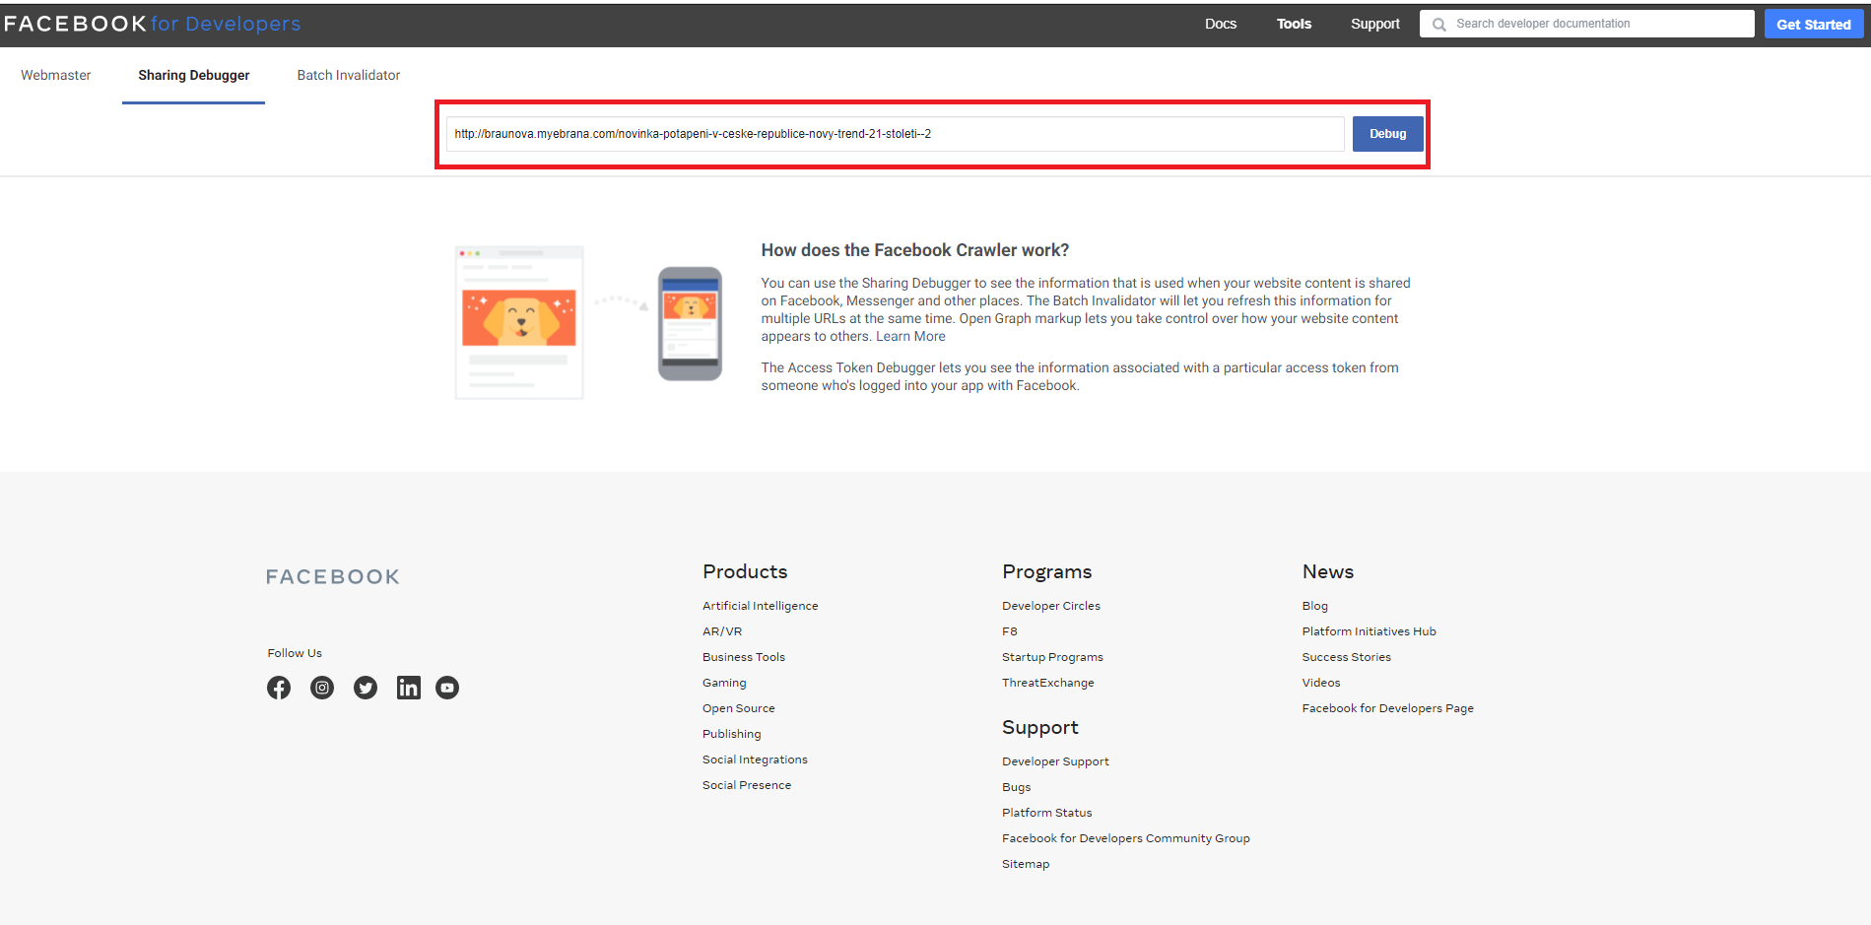Open the Bugs link
This screenshot has height=925, width=1871.
tap(1017, 787)
